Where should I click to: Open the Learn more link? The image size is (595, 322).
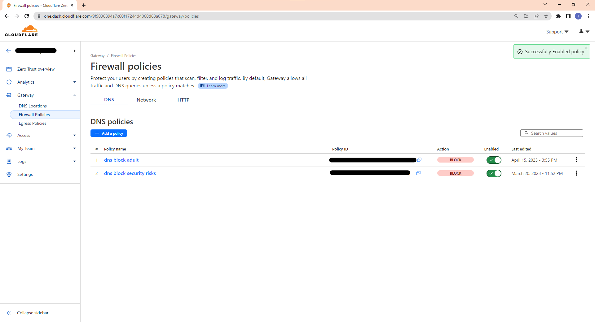[x=213, y=86]
